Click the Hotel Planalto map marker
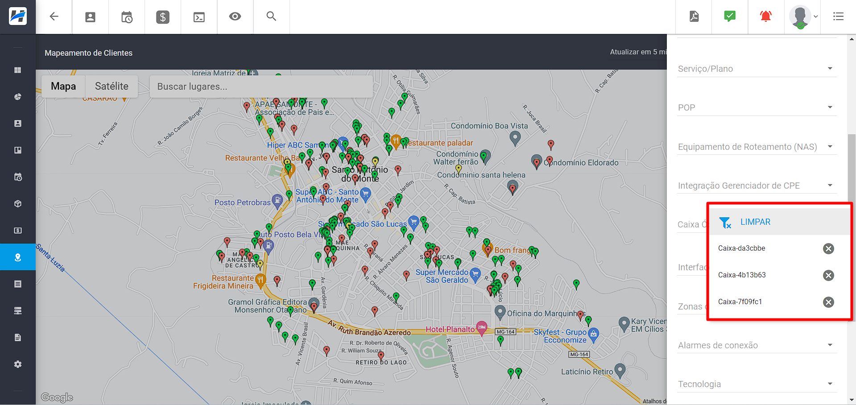The height and width of the screenshot is (405, 856). tap(481, 328)
